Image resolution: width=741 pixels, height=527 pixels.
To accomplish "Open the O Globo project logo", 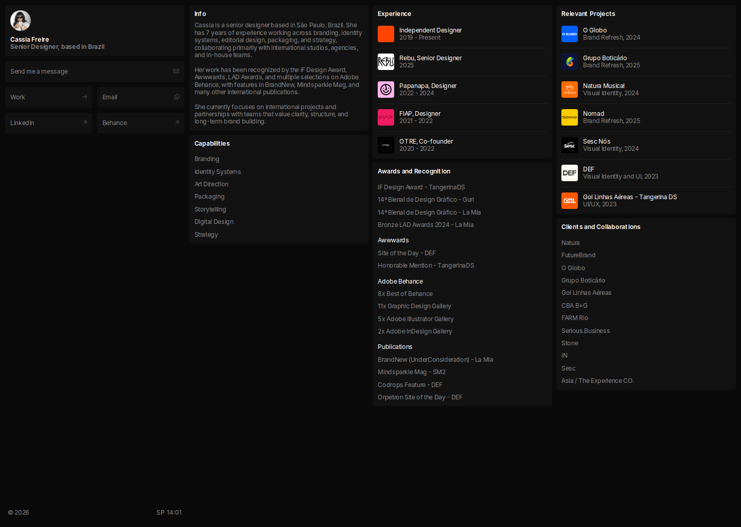I will pyautogui.click(x=569, y=34).
